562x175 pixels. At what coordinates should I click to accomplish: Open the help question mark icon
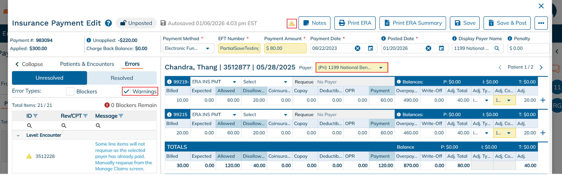tap(108, 23)
